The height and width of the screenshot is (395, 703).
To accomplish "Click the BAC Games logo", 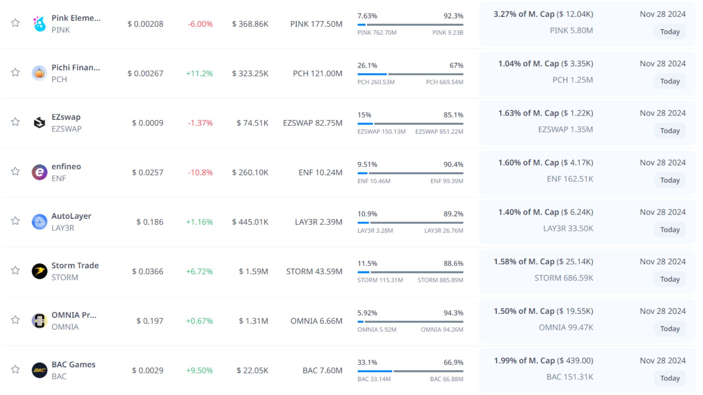I will click(x=39, y=370).
